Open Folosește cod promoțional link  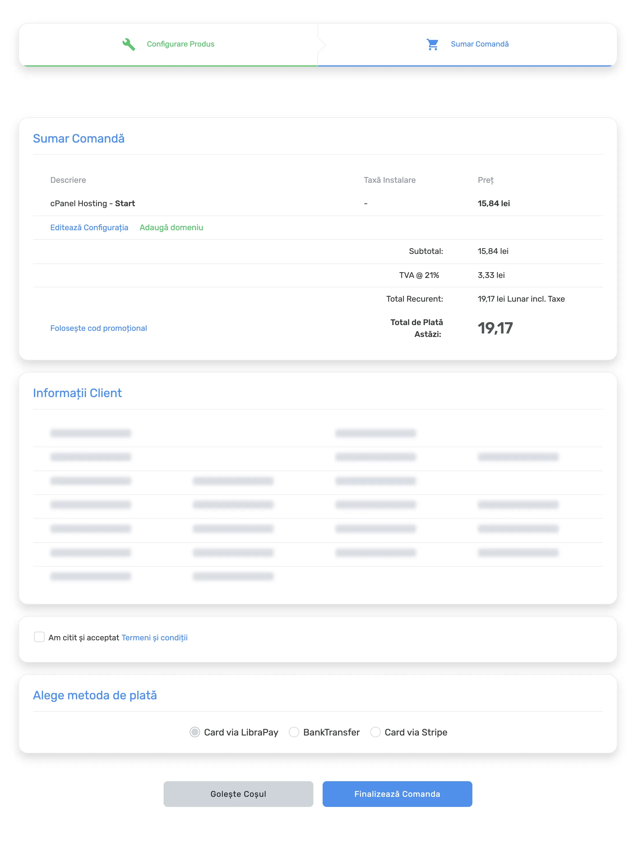click(99, 328)
